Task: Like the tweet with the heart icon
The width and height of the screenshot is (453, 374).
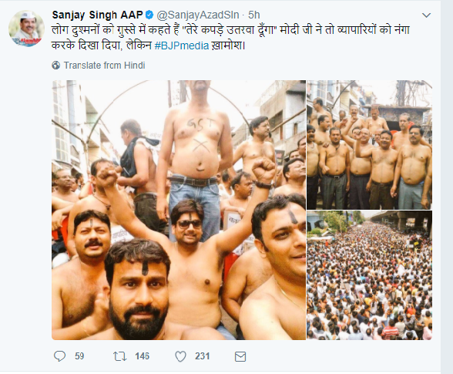Action: click(180, 356)
